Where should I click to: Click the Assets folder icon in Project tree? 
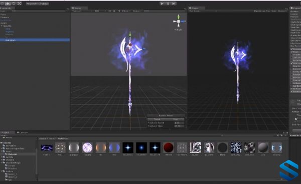(2, 143)
